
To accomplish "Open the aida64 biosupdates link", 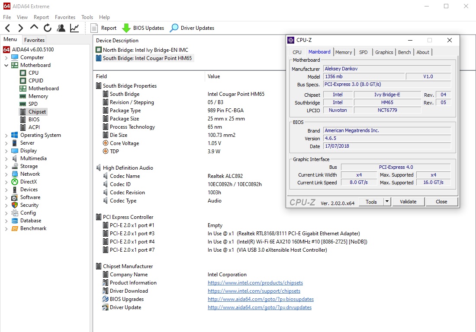I will (261, 299).
